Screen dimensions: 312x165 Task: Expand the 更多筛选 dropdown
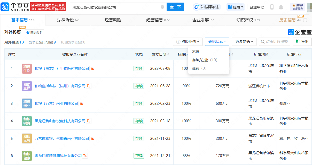coord(244,42)
